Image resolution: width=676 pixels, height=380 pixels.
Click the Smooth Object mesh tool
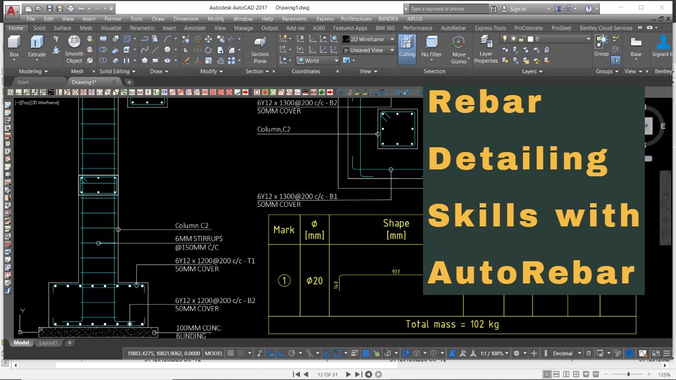coord(74,49)
